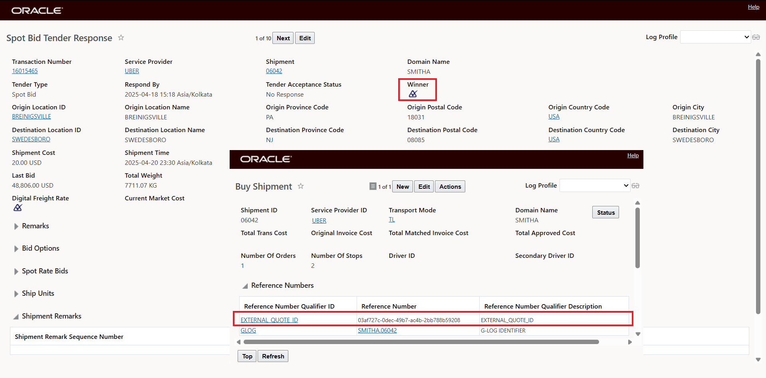Expand the Ship Units section
Viewport: 766px width, 378px height.
pyautogui.click(x=16, y=294)
